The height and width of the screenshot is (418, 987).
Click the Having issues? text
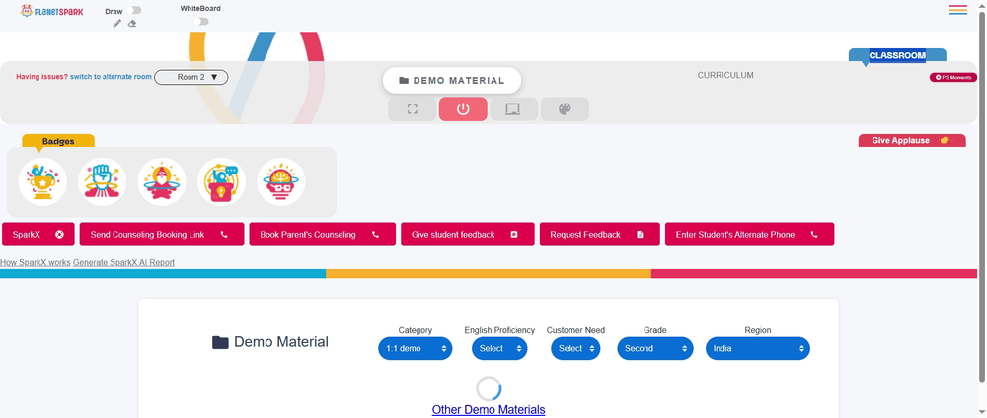click(41, 77)
